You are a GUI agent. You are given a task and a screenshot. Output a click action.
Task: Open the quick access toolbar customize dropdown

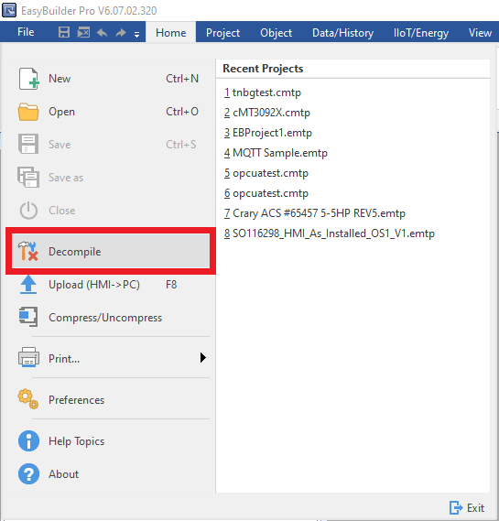point(136,34)
